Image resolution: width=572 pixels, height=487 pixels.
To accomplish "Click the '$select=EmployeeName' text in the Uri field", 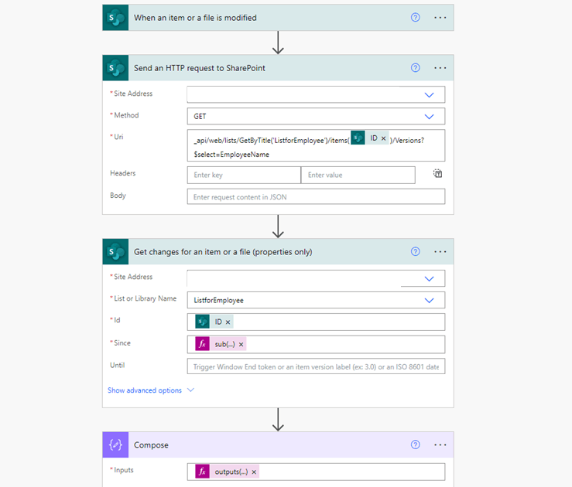I will coord(231,155).
